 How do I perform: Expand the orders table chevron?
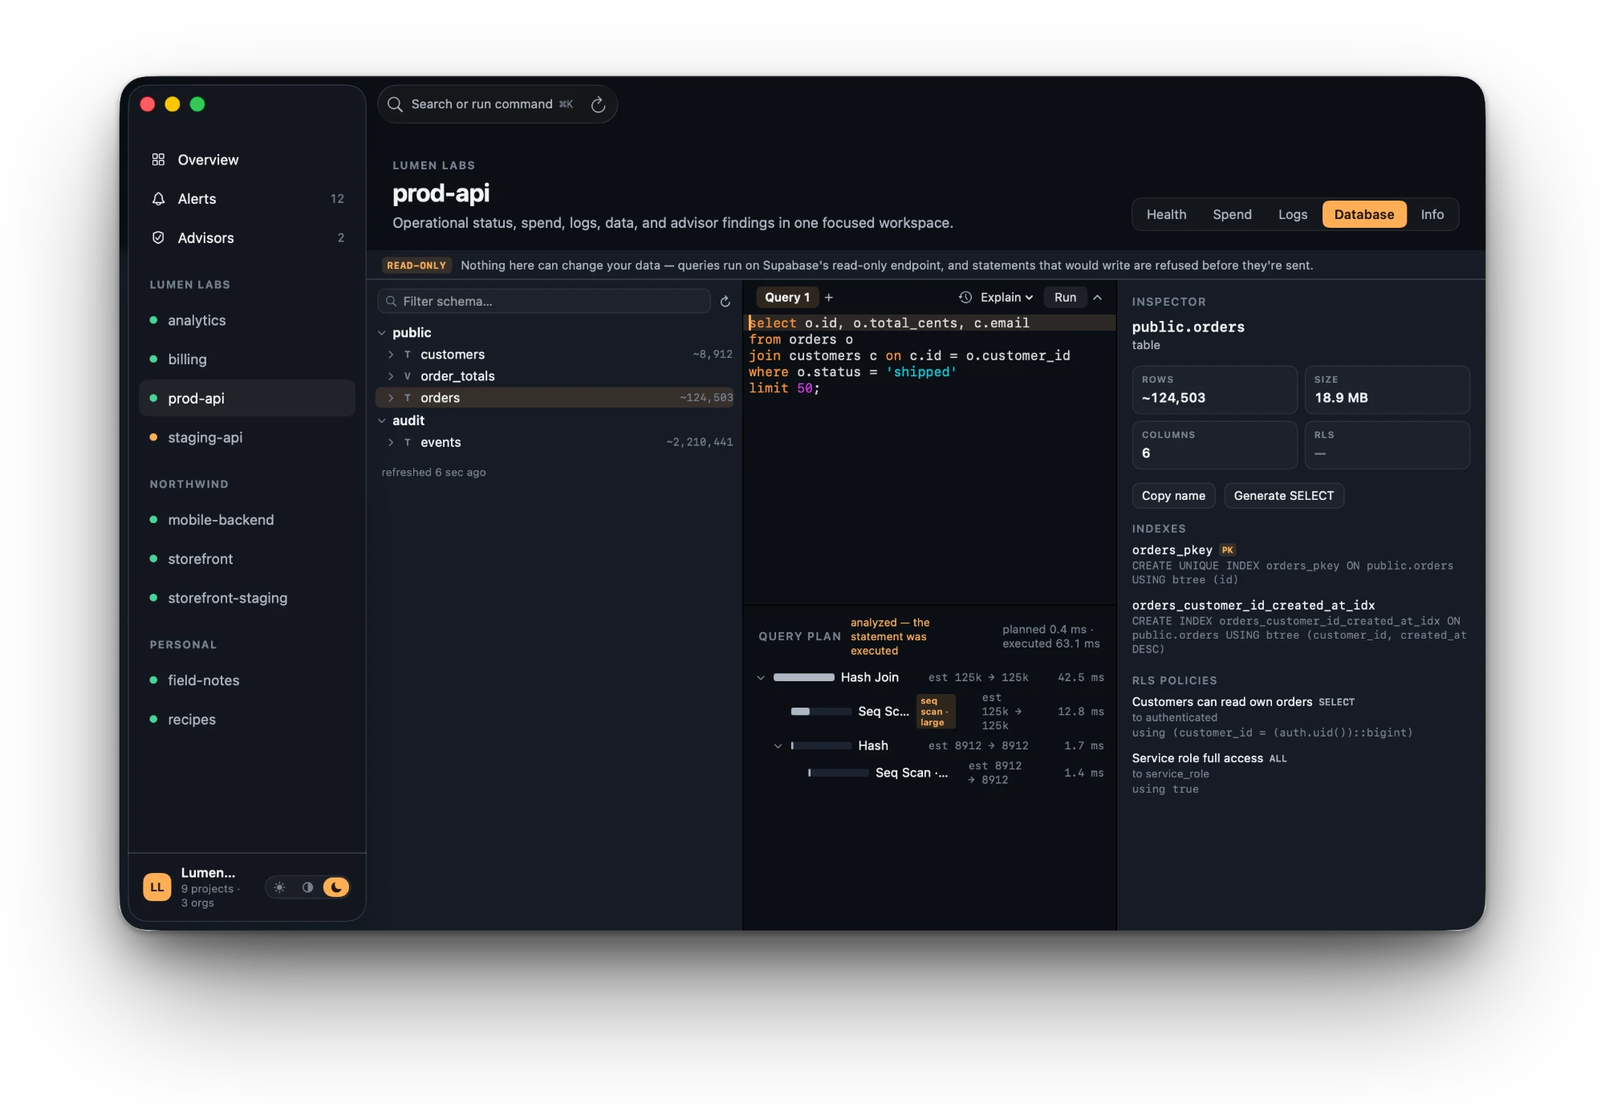pyautogui.click(x=391, y=398)
